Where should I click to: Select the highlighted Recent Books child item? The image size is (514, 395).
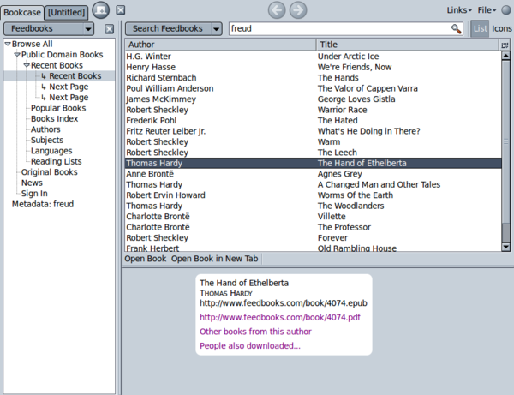point(75,76)
